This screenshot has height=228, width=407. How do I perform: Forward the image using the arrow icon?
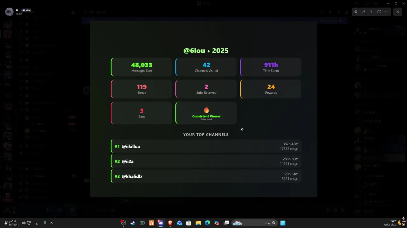click(x=364, y=12)
